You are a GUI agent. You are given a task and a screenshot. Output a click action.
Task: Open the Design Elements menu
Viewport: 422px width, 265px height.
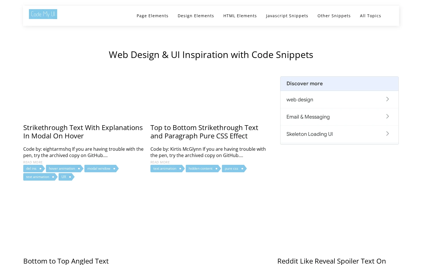click(x=196, y=16)
